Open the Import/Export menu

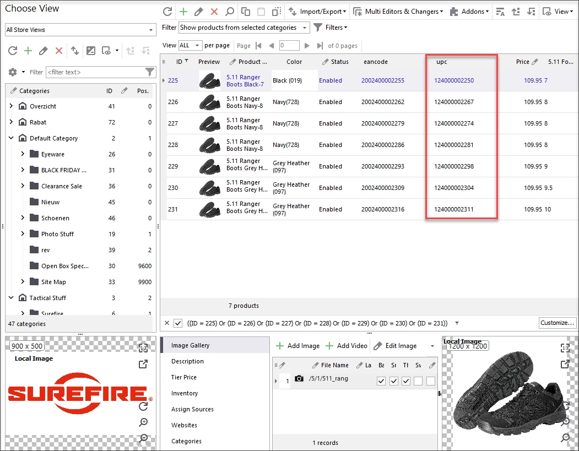[x=317, y=12]
